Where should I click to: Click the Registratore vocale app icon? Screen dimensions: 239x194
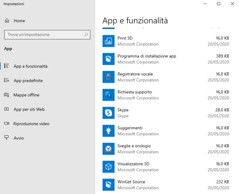[x=108, y=77]
